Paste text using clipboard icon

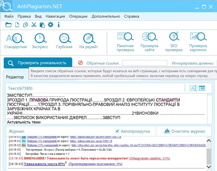click(x=42, y=25)
